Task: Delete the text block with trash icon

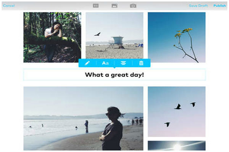Action: click(141, 63)
